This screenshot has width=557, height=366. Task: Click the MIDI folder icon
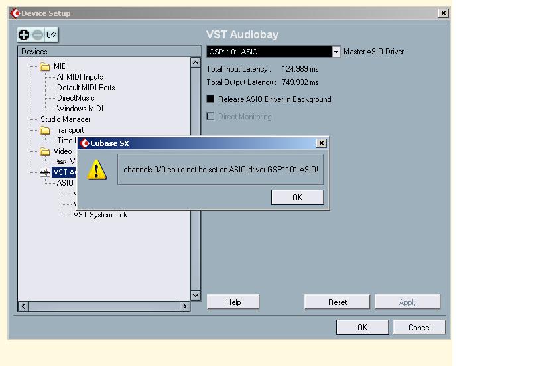click(x=45, y=66)
